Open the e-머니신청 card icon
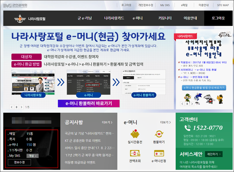 click(x=159, y=153)
